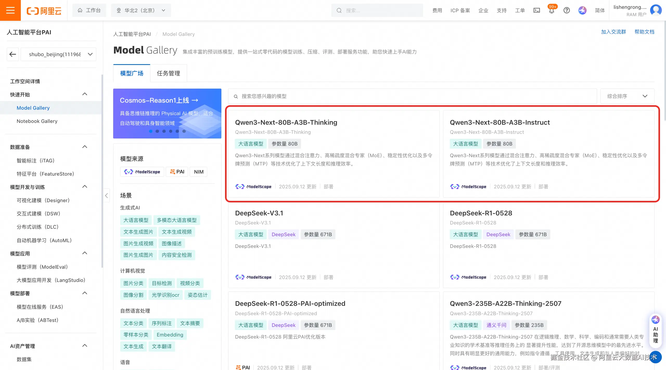Click the PAI logo on DeepSeek-R1-0528-PAI-optimized card

coord(243,367)
